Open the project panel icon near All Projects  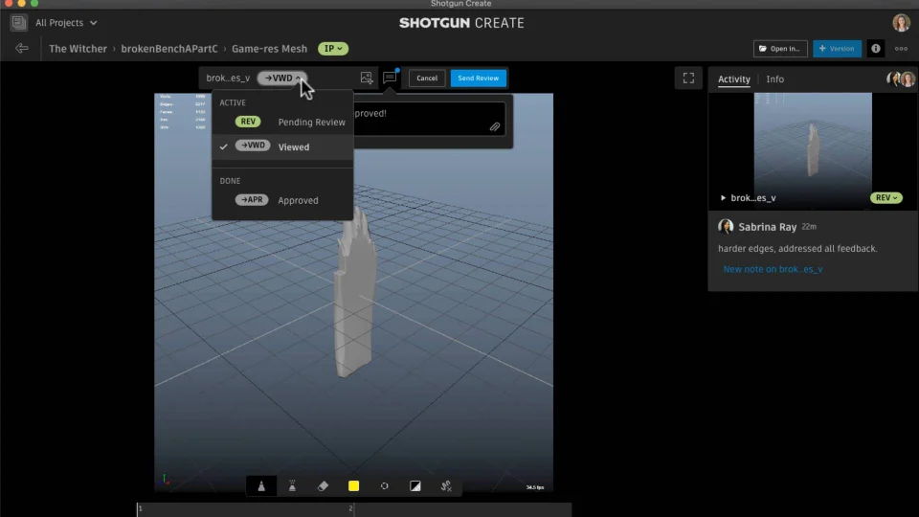coord(19,22)
